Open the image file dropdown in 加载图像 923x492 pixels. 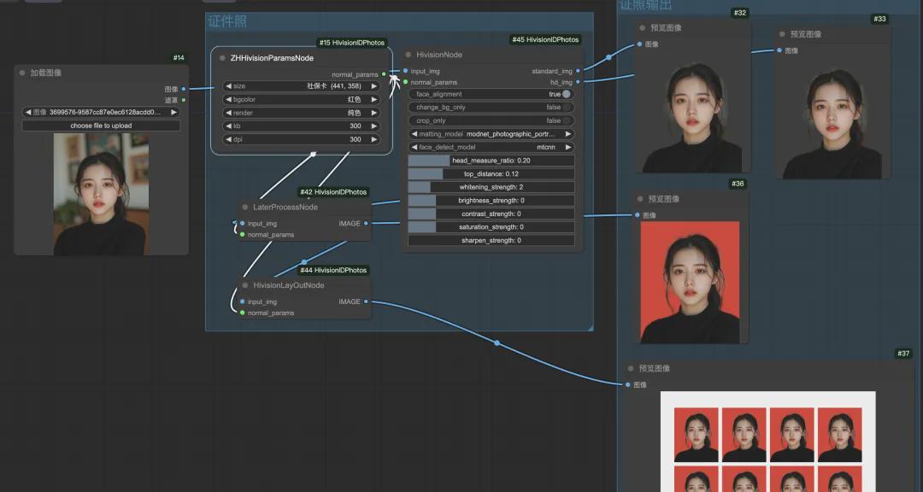click(101, 112)
